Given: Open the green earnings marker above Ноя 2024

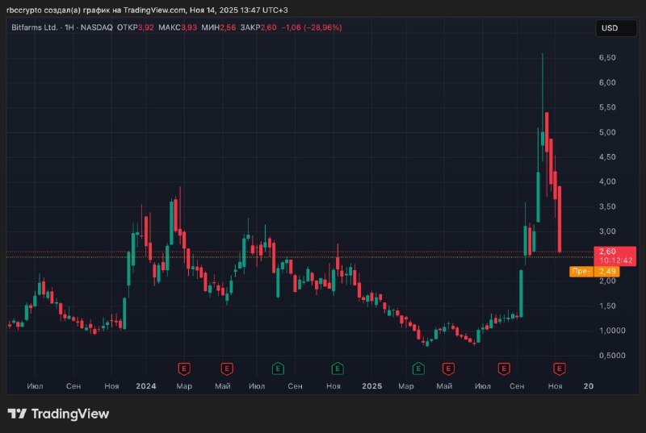Looking at the screenshot, I should 337,368.
